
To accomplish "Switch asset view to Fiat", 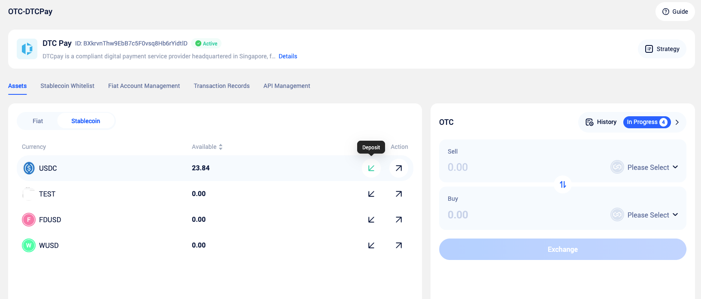I will coord(38,121).
